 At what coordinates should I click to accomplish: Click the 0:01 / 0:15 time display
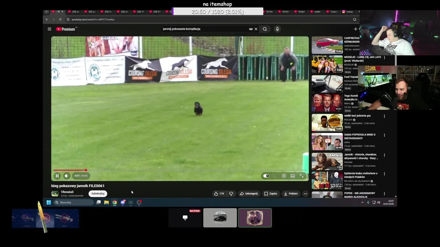[81, 176]
